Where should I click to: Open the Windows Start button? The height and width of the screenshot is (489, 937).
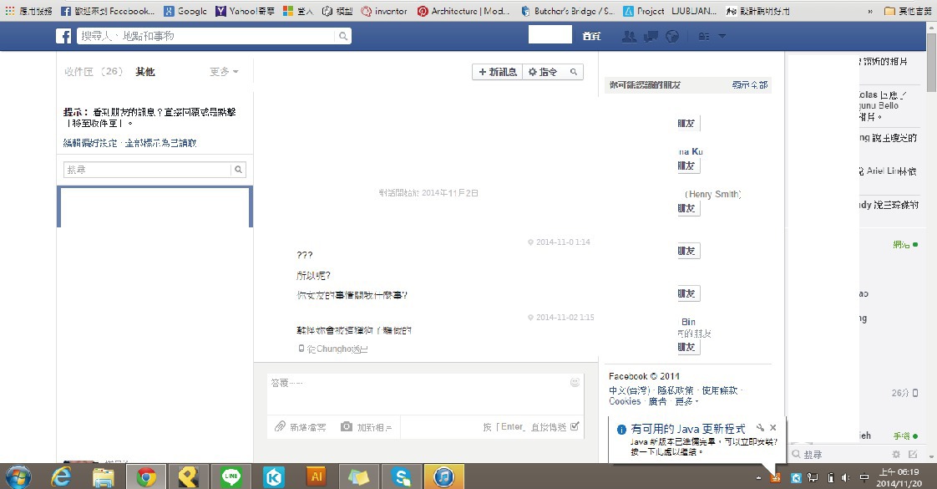18,476
